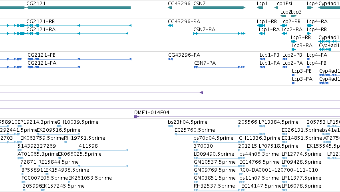This screenshot has height=192, width=340.
Task: Select the RE15844.5prime EST label
Action: pos(58,162)
